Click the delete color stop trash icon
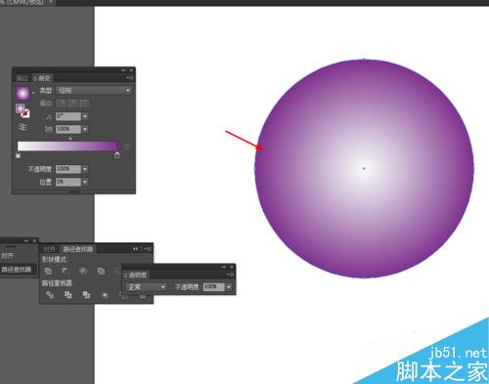The width and height of the screenshot is (489, 384). 127,147
